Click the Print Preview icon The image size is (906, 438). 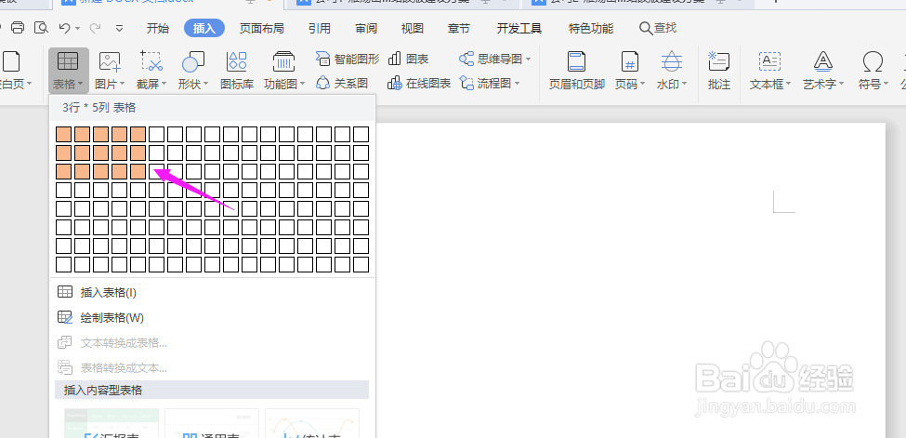click(41, 27)
